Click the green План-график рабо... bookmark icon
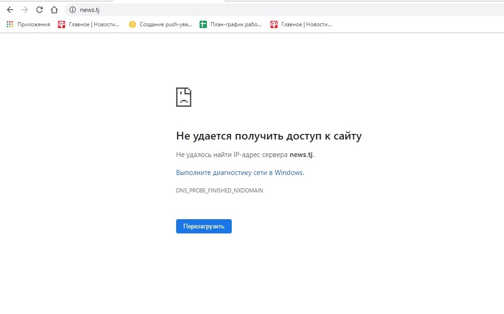 point(203,24)
